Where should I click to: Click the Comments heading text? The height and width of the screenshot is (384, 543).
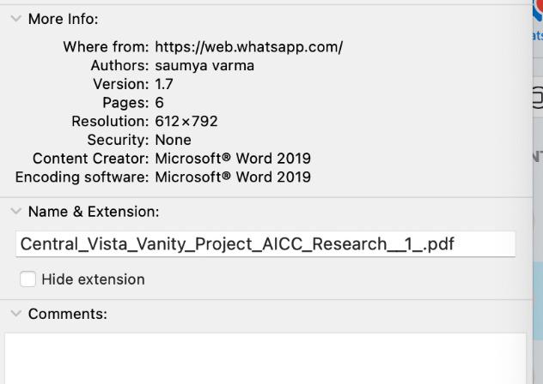point(68,314)
